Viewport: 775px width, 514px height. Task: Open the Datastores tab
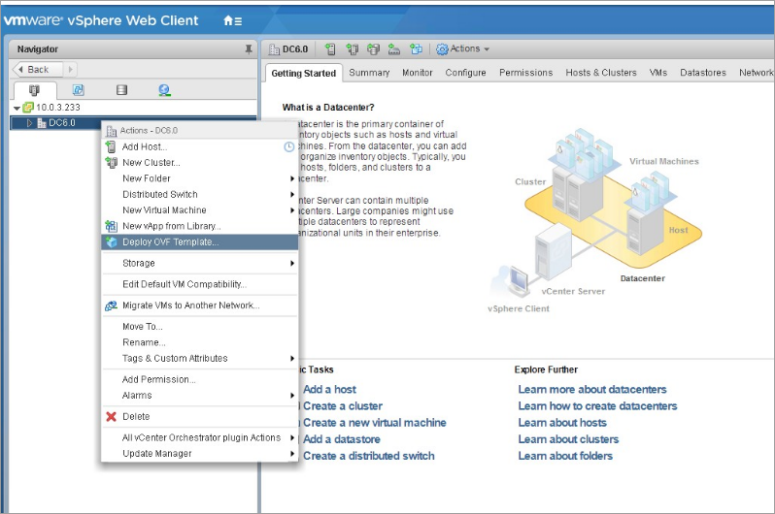[x=703, y=73]
